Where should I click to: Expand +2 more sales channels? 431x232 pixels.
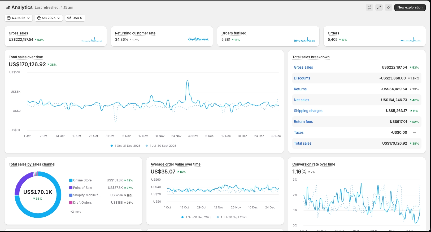(x=76, y=212)
